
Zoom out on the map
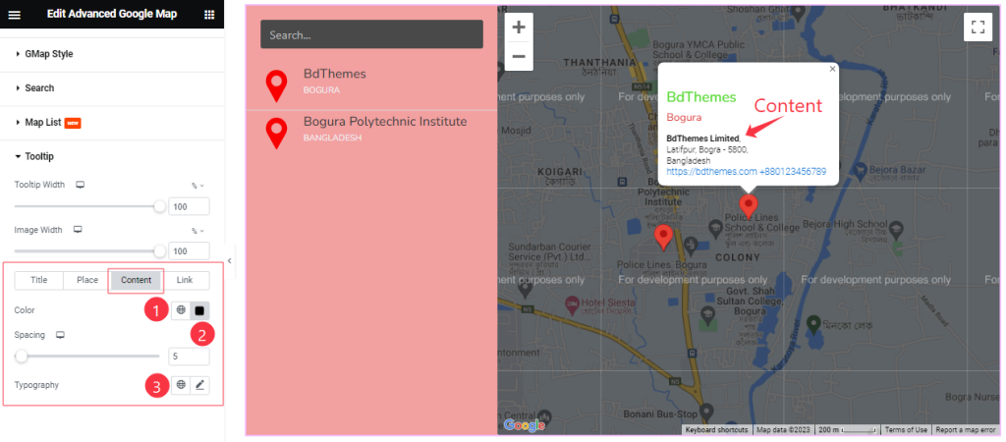519,56
